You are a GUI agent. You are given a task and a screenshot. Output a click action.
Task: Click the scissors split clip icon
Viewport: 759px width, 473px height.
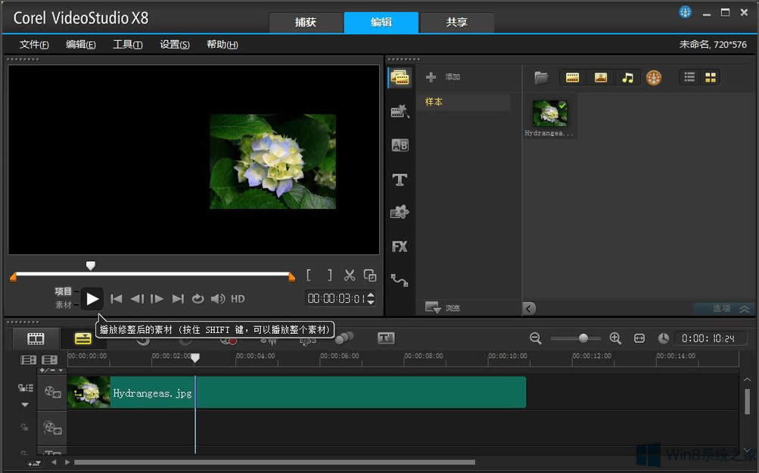349,275
